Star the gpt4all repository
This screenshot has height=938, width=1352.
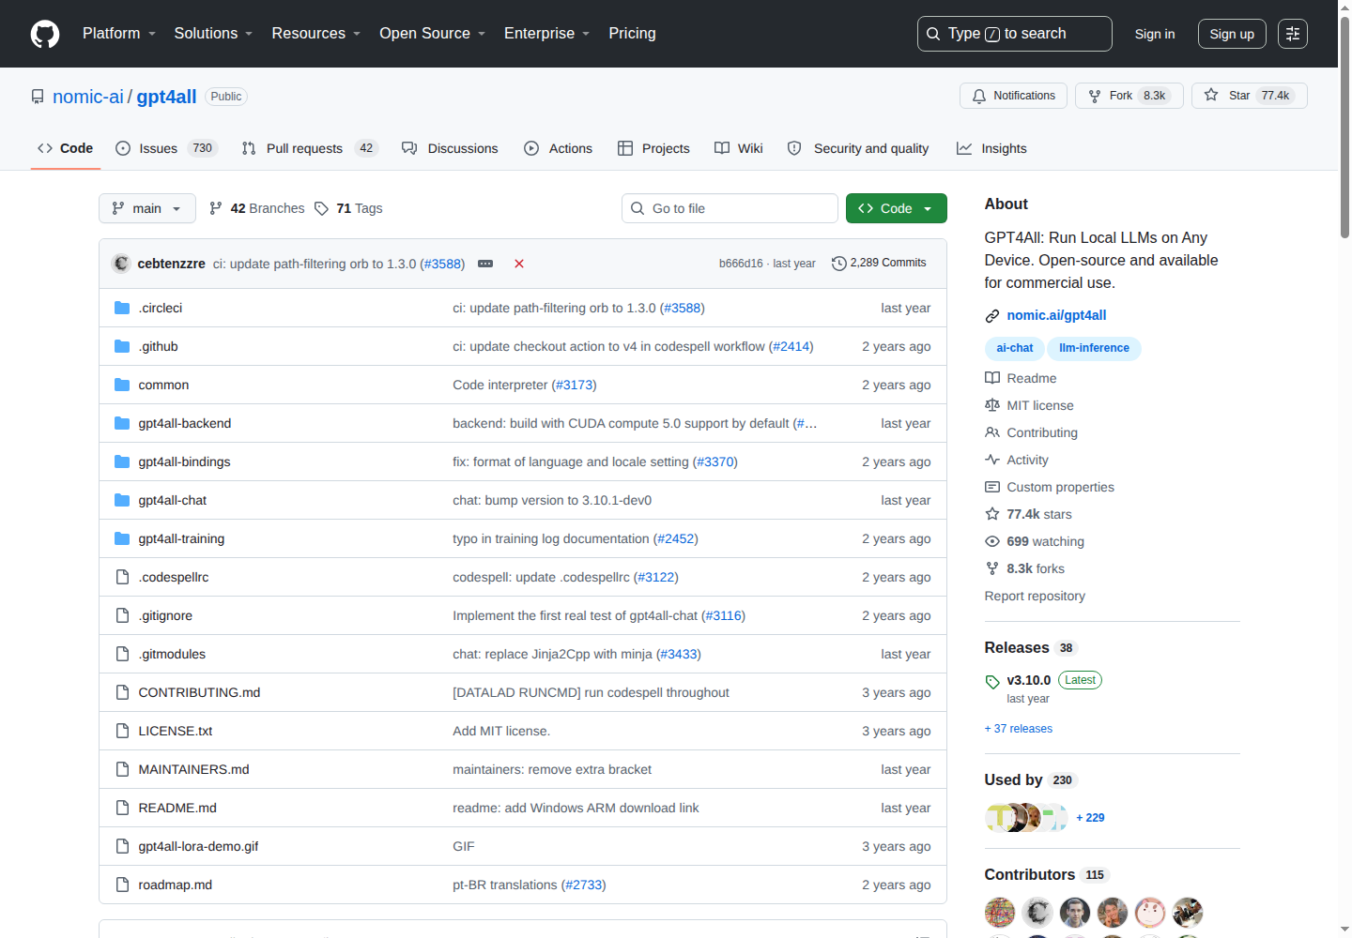click(1249, 96)
